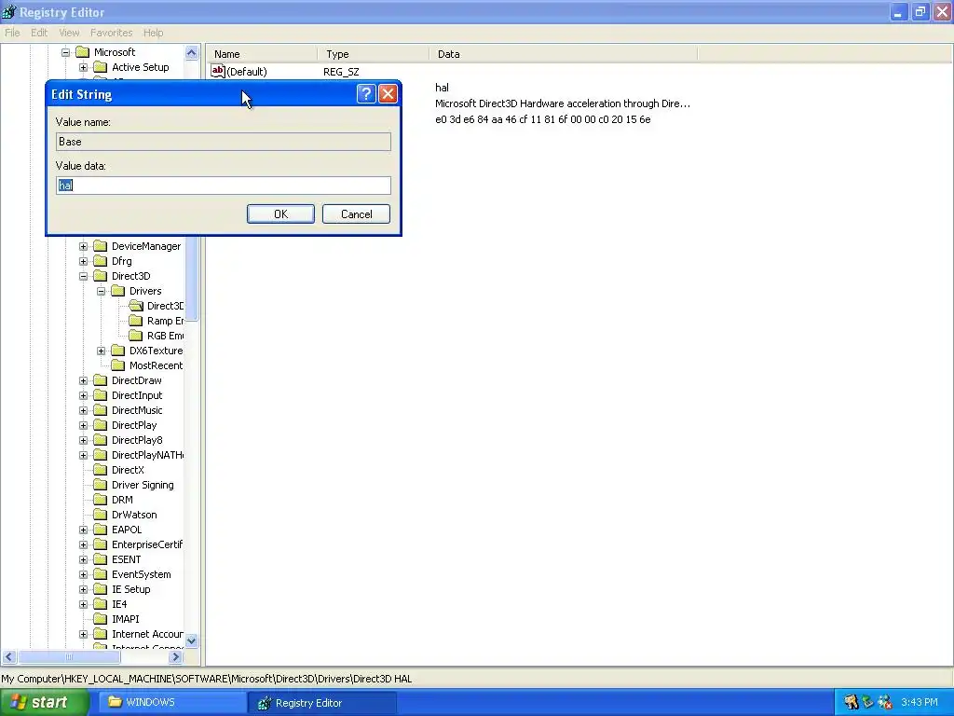This screenshot has width=954, height=716.
Task: Select the DirectPlayNATHelp tree key label
Action: click(x=147, y=455)
